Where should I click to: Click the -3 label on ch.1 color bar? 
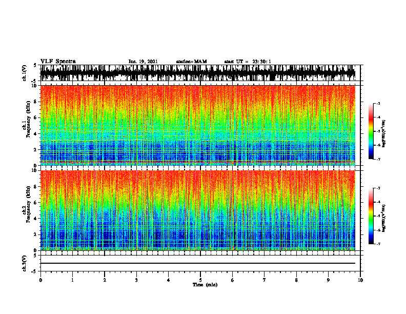point(378,104)
